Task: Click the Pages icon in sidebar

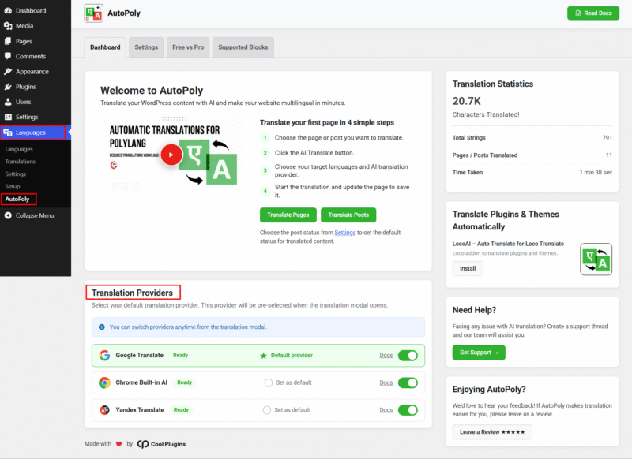Action: pos(8,41)
